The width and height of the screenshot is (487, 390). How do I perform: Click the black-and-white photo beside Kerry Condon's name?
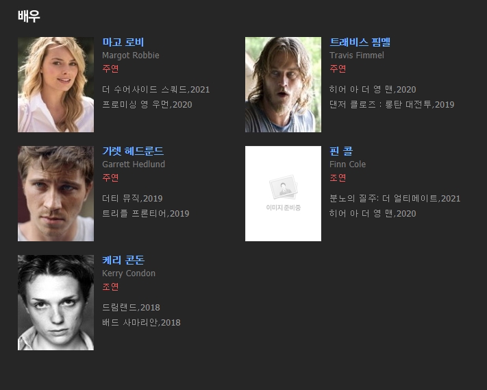55,303
